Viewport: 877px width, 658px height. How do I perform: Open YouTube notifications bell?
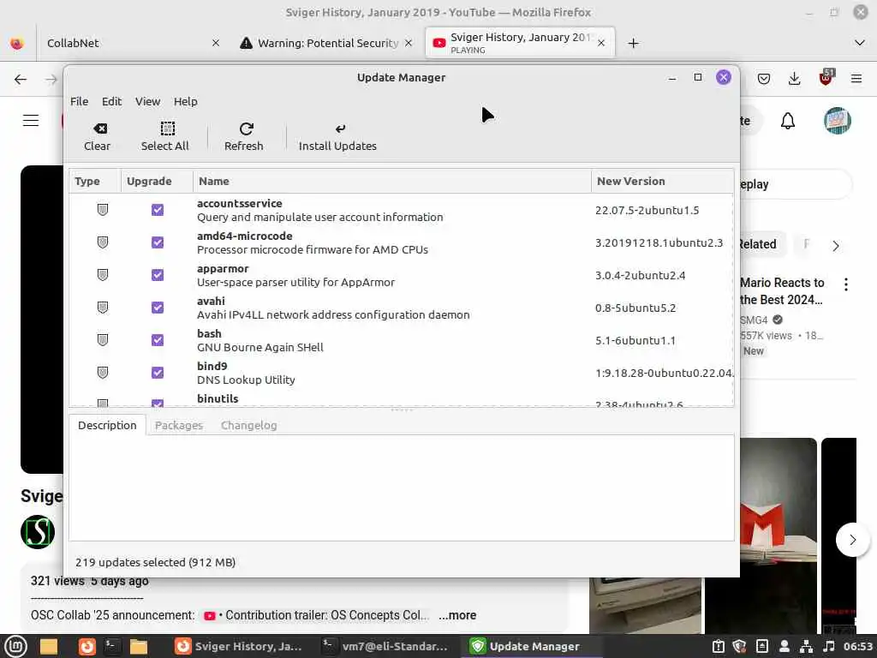[x=788, y=121]
